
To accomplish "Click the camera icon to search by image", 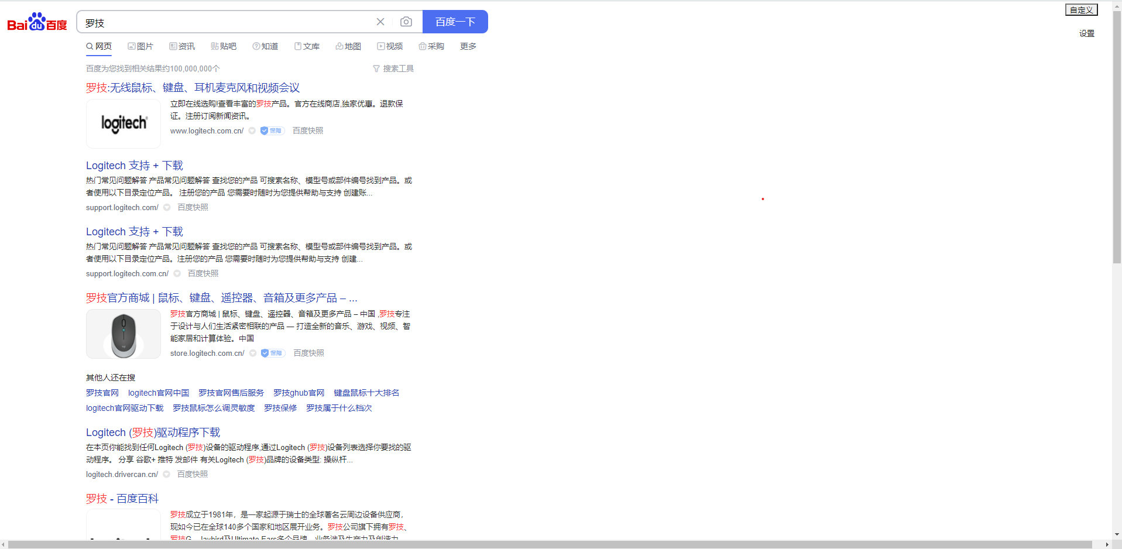I will (x=406, y=21).
